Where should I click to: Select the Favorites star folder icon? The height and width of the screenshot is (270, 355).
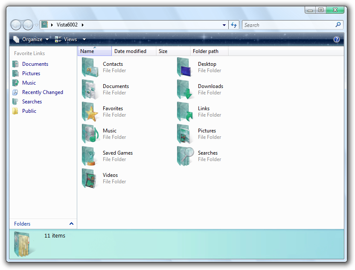[x=90, y=112]
